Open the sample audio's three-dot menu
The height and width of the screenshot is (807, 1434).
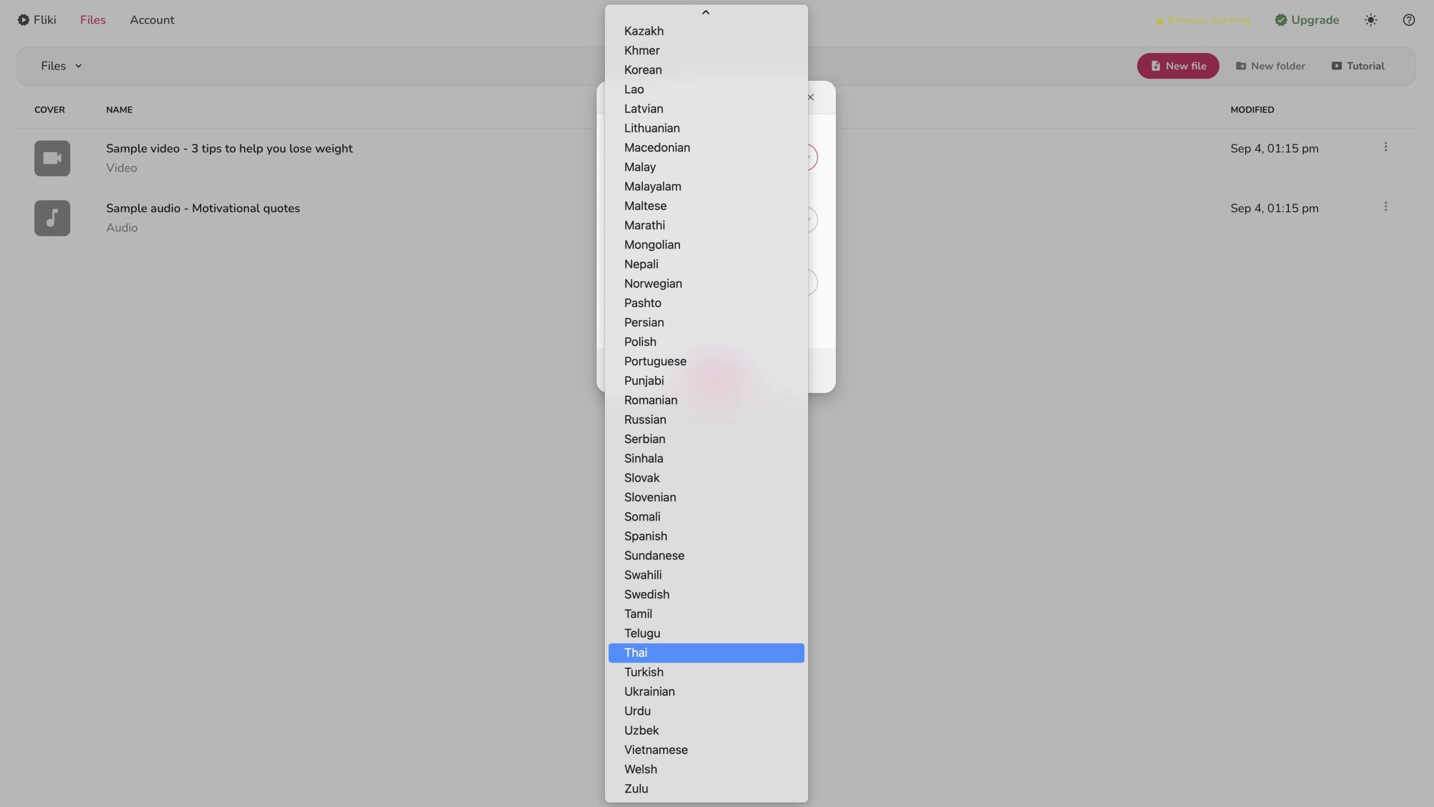coord(1385,207)
